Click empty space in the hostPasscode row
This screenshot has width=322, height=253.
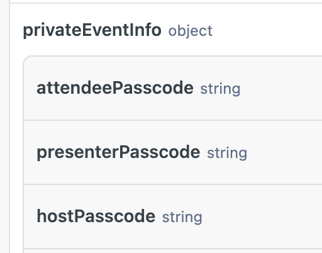(262, 216)
